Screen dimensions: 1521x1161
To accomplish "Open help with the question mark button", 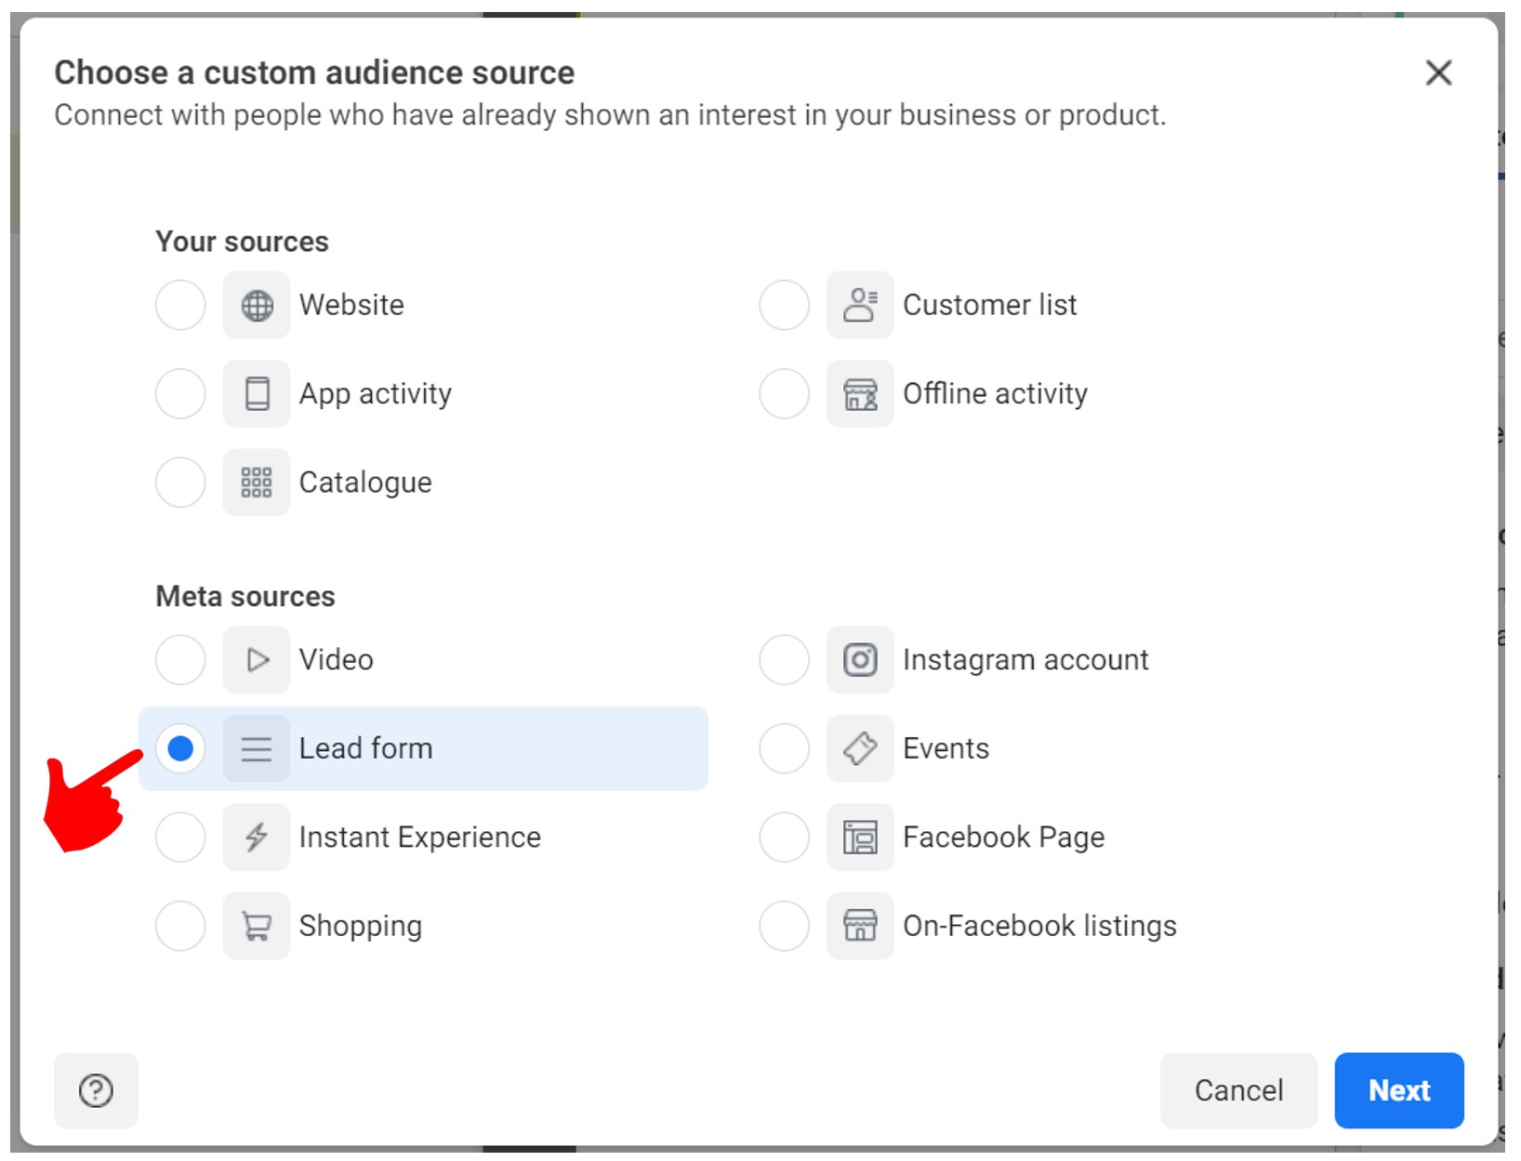I will 96,1090.
